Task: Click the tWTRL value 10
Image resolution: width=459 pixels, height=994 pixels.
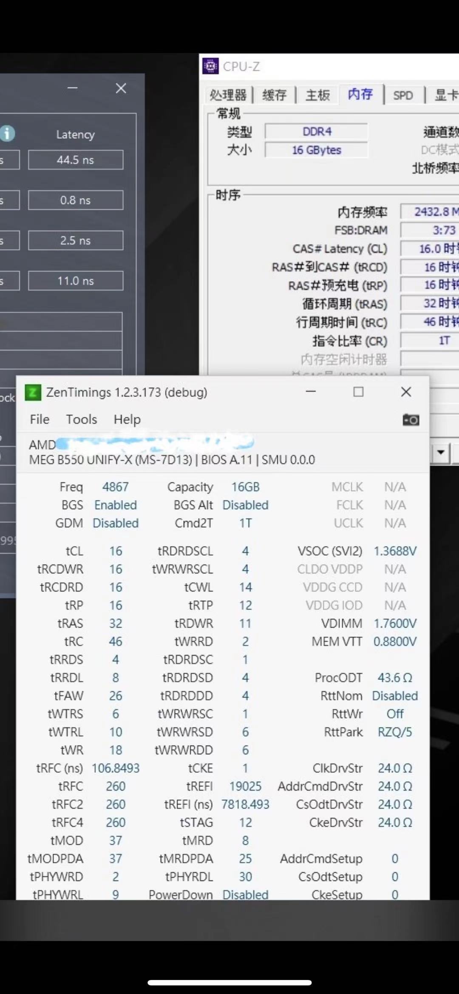Action: click(x=116, y=732)
